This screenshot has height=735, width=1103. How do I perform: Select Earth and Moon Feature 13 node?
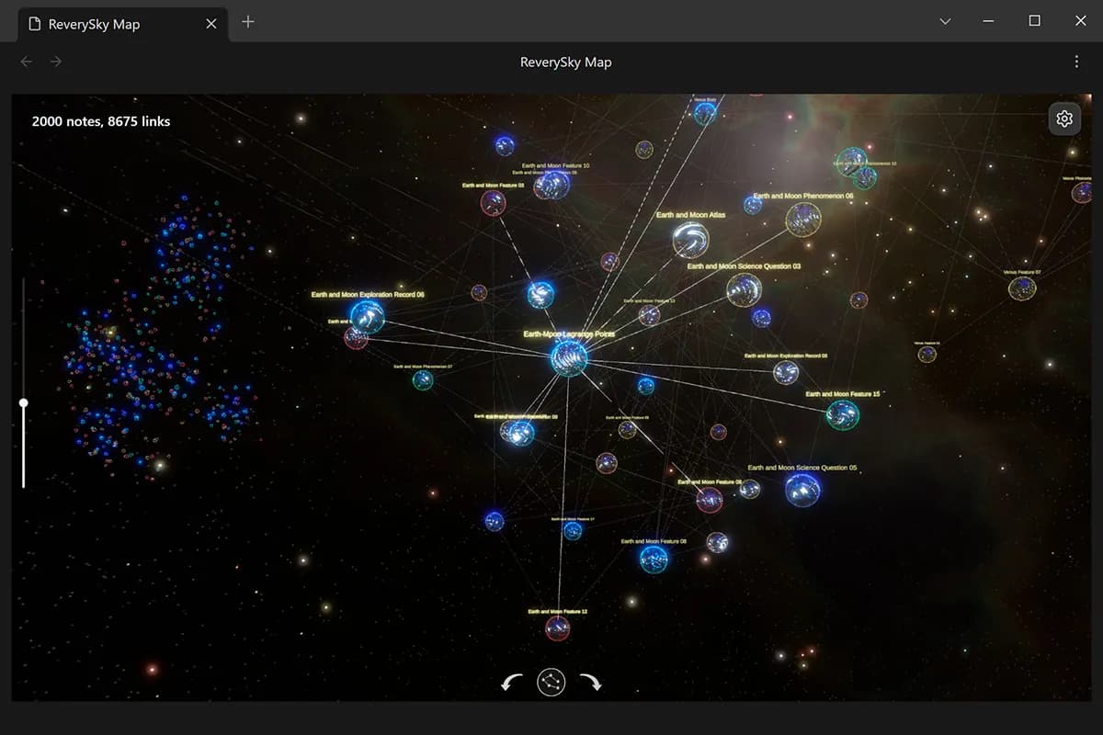pyautogui.click(x=649, y=315)
